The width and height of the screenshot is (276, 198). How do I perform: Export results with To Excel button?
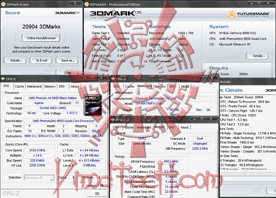click(x=41, y=60)
